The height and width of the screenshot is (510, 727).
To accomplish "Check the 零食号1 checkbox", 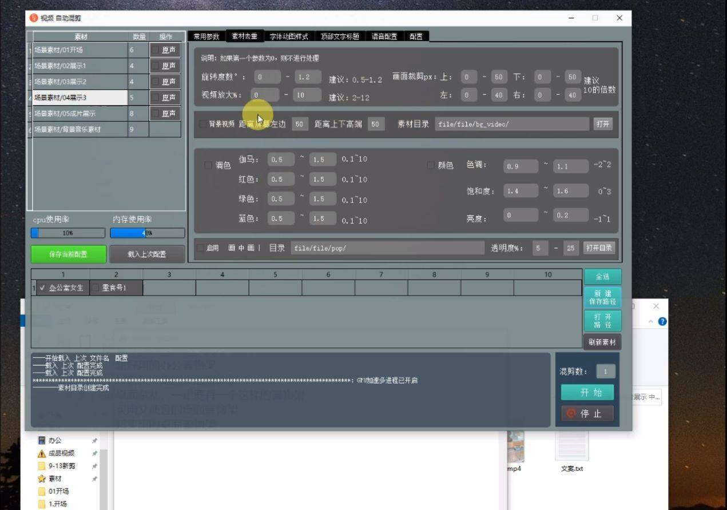I will pyautogui.click(x=96, y=288).
